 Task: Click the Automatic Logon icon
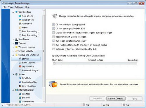coord(20,70)
